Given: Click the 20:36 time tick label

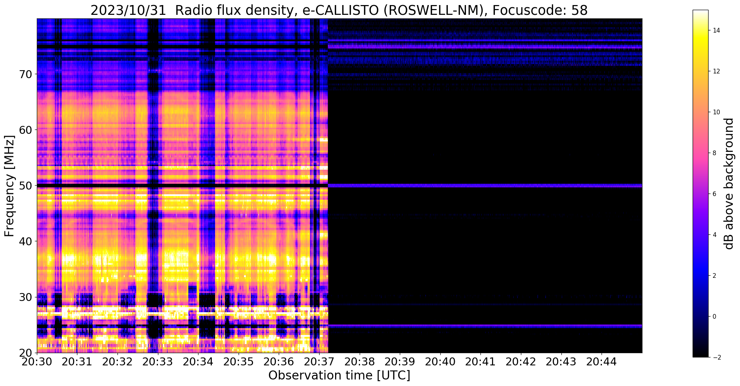Looking at the screenshot, I should [279, 361].
